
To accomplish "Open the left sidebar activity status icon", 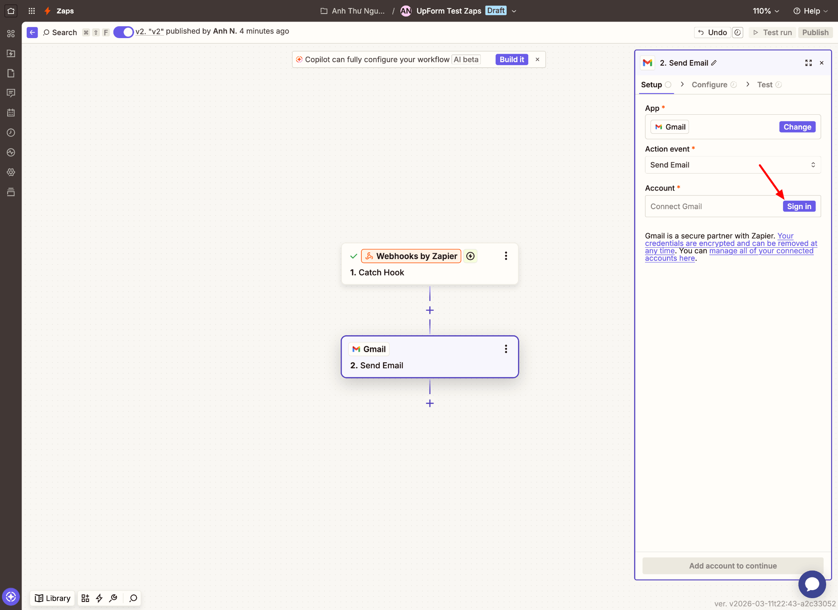I will point(11,152).
